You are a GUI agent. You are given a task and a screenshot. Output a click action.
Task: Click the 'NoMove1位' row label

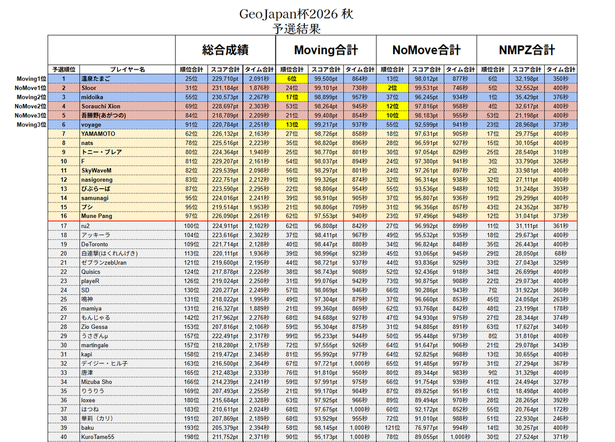coord(30,88)
